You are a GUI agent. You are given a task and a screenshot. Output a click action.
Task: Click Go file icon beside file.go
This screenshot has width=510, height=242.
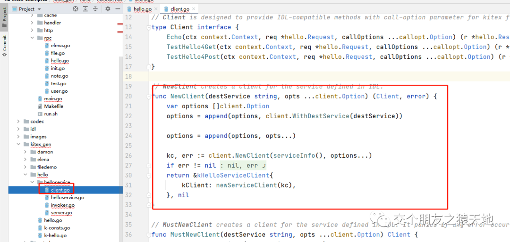[47, 53]
